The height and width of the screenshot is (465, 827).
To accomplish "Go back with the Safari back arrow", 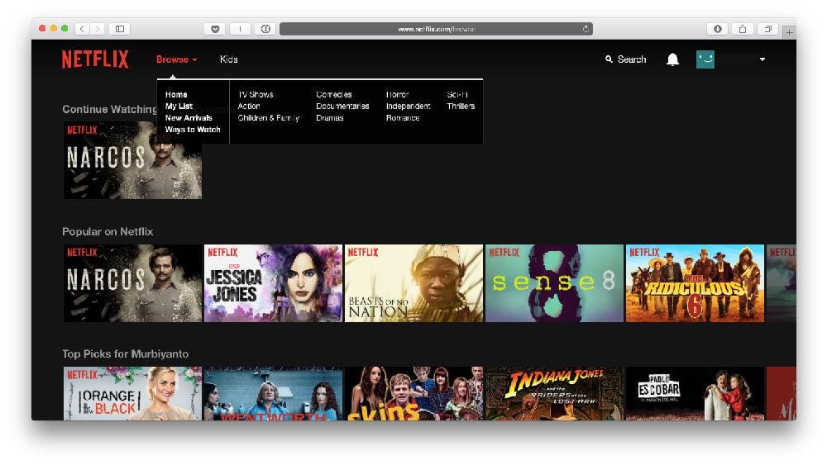I will [82, 29].
